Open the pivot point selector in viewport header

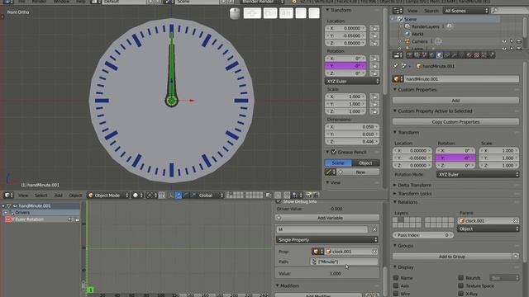click(x=150, y=196)
